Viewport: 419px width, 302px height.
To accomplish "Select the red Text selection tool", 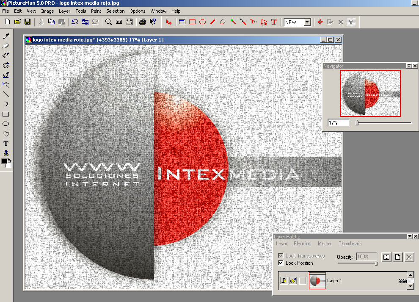I will point(254,22).
